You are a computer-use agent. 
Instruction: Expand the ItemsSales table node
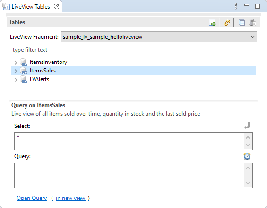tap(16, 71)
